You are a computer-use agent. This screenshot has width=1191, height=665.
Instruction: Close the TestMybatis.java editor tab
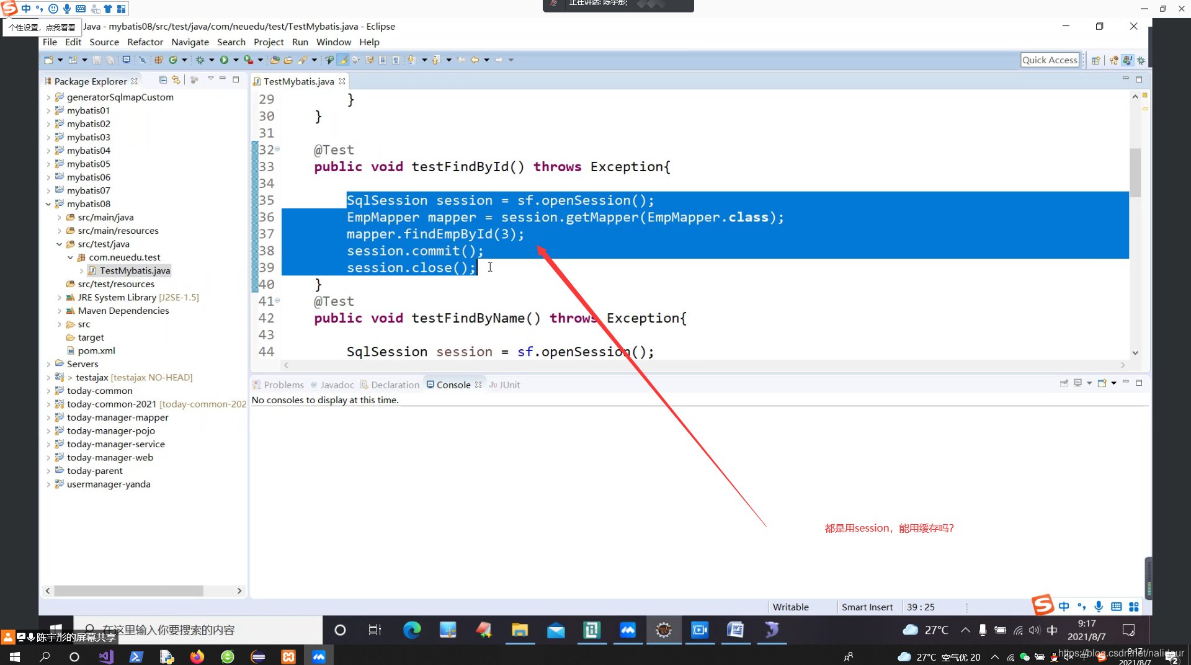(x=342, y=81)
